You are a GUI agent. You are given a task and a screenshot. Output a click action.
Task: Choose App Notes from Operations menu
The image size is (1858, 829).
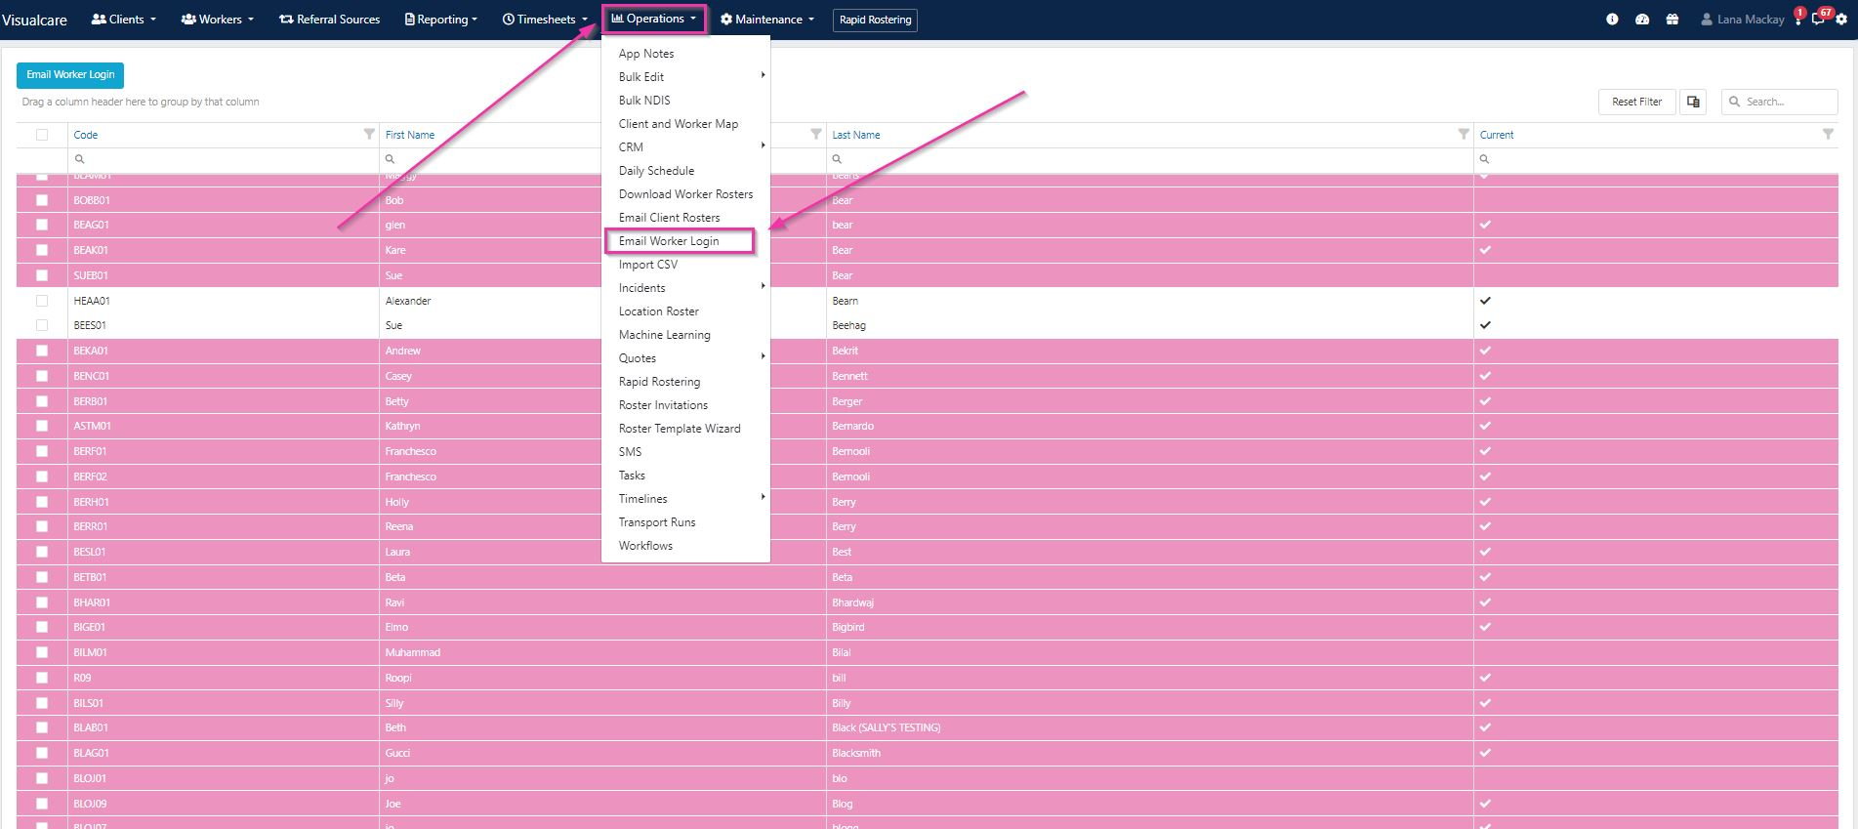point(685,54)
